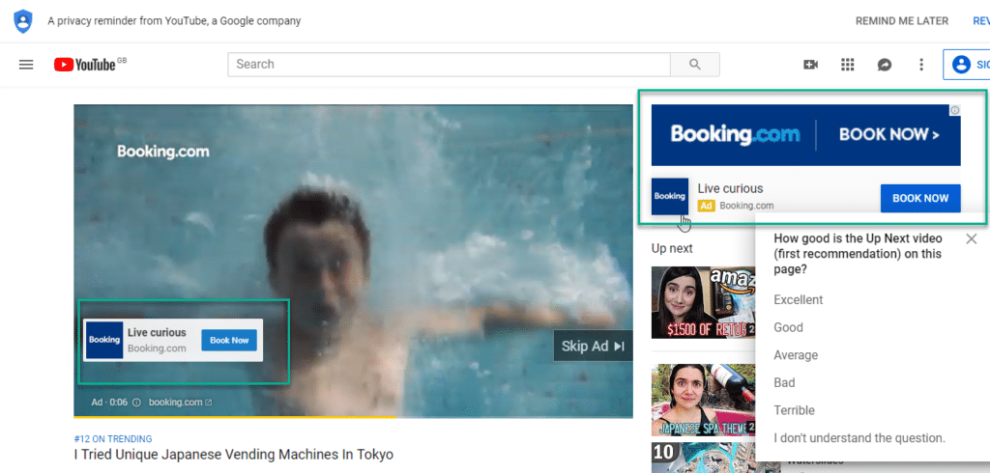990x473 pixels.
Task: Open the messages share bubble icon
Action: [x=885, y=65]
